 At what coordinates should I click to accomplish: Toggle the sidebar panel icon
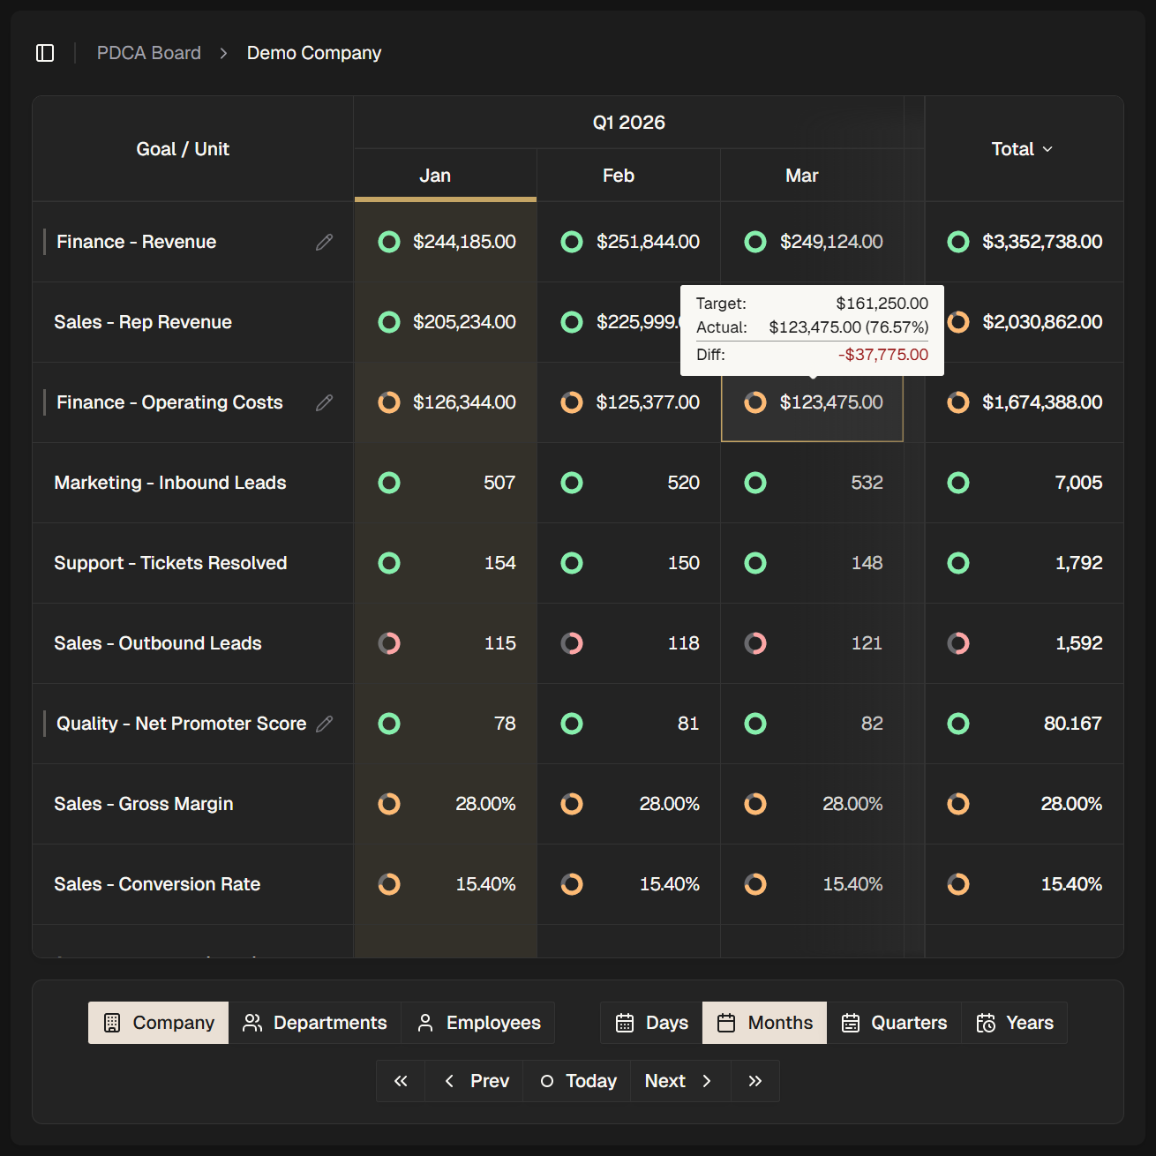45,53
